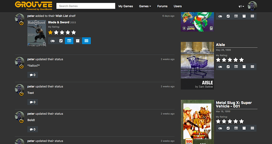The height and width of the screenshot is (144, 272).
Task: Click the checkmark Played icon under Aisle
Action: (x=228, y=67)
